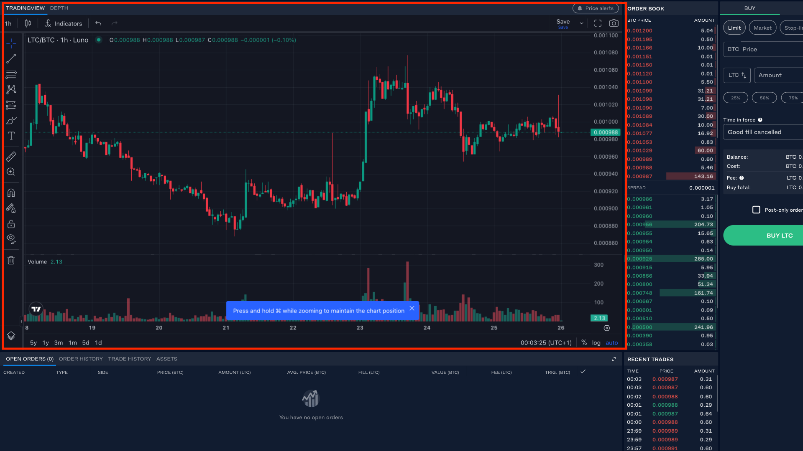Screen dimensions: 803x451
Task: Open the ORDER HISTORY tab
Action: [x=81, y=359]
